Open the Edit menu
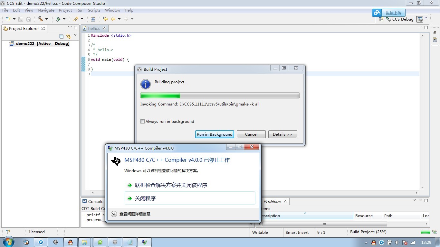The height and width of the screenshot is (247, 440). pos(16,10)
